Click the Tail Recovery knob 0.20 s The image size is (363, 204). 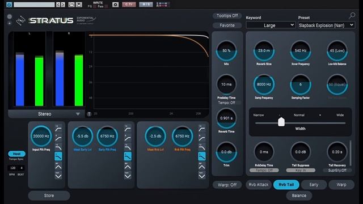(x=337, y=152)
